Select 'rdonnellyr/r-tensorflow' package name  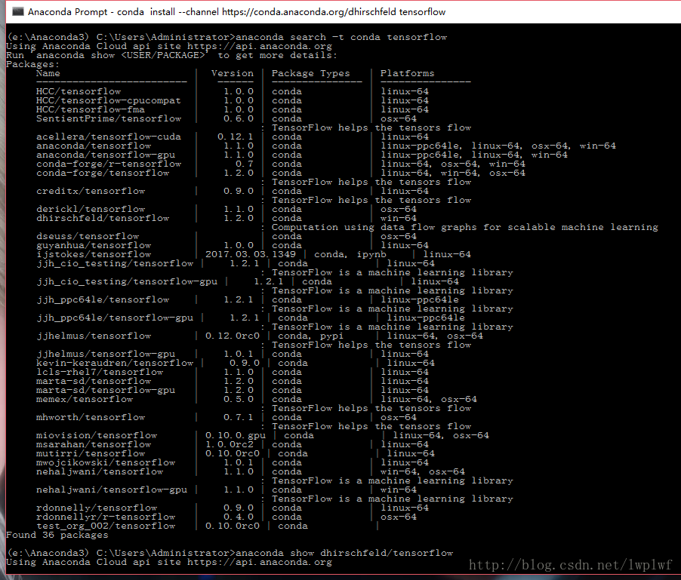click(106, 517)
